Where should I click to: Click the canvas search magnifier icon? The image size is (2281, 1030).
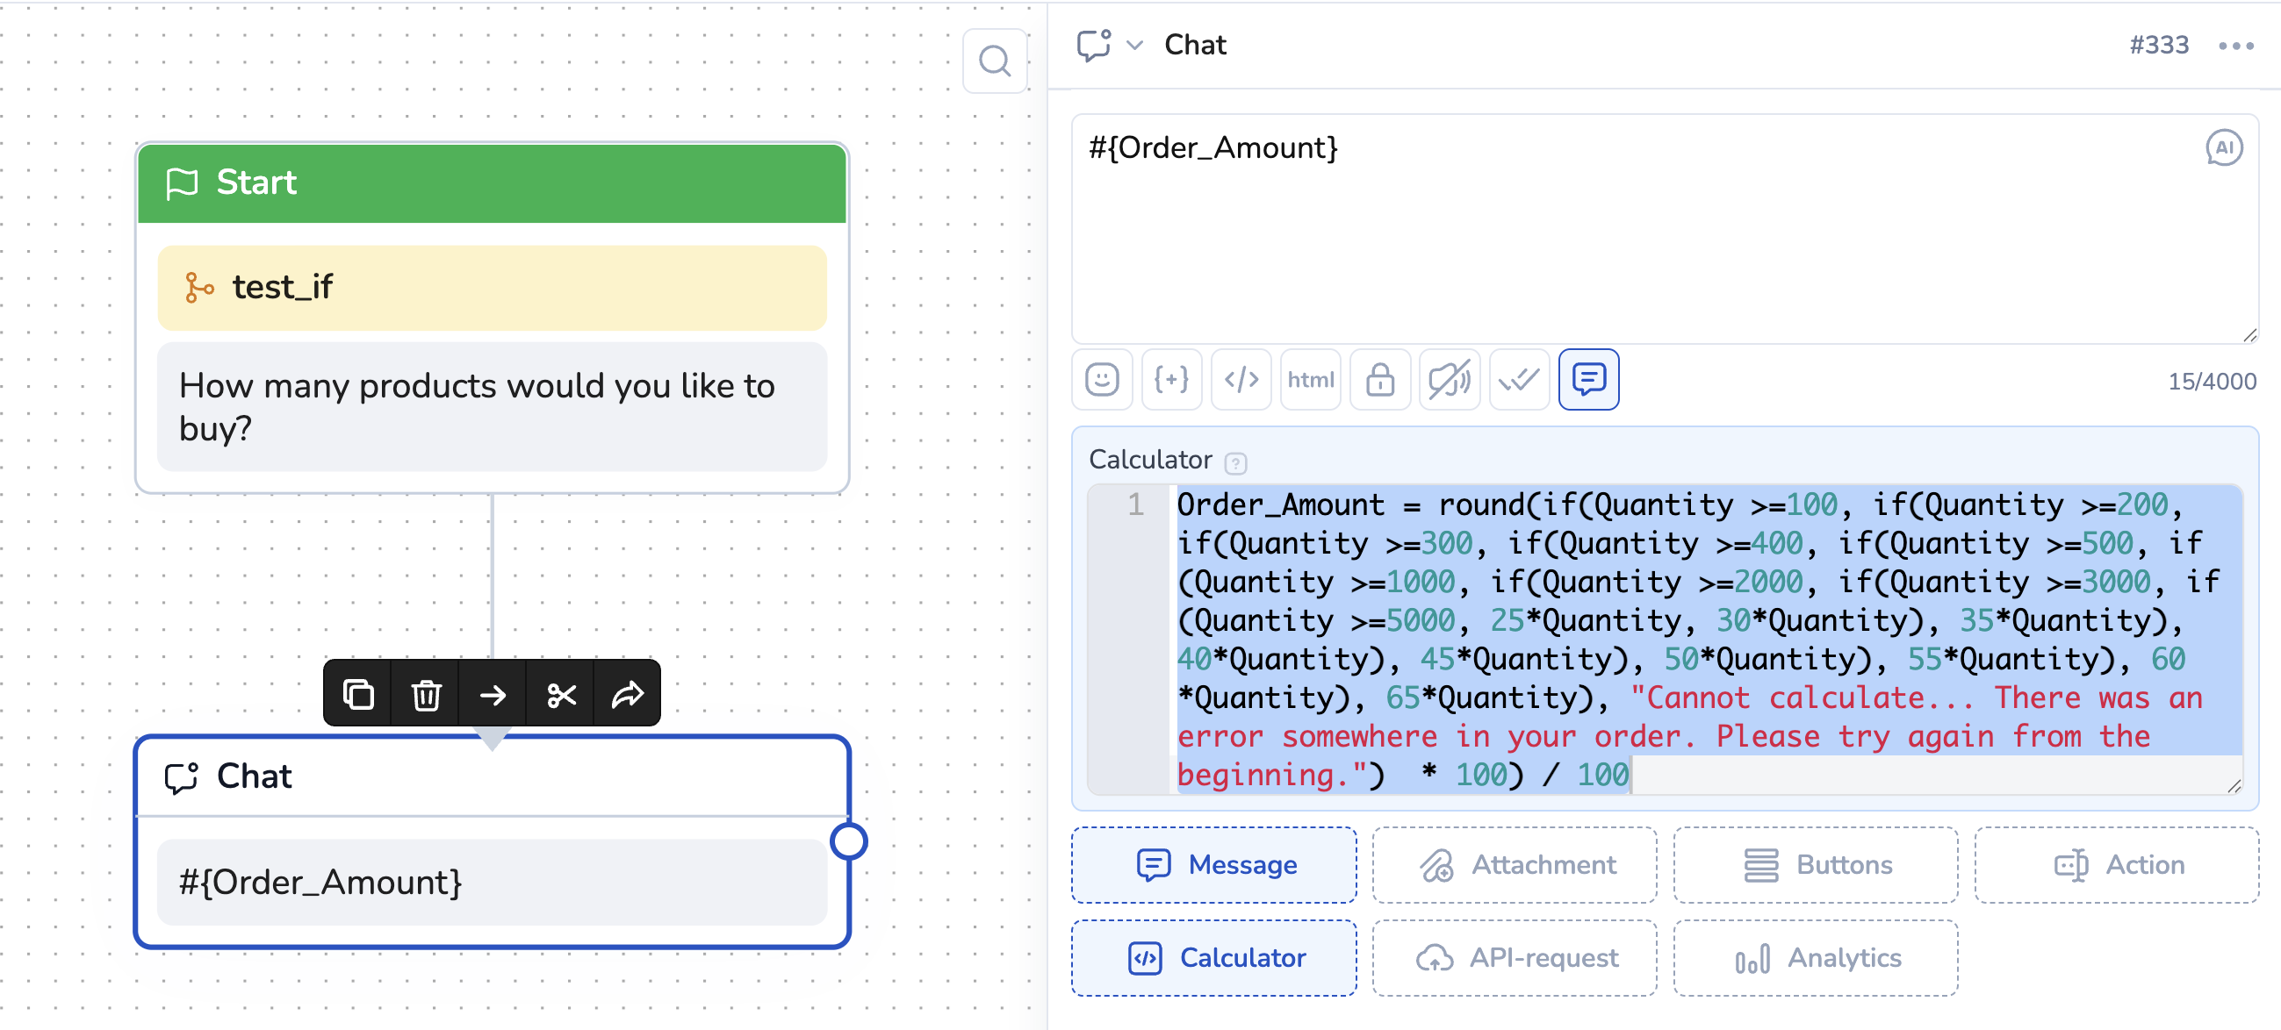click(x=994, y=61)
